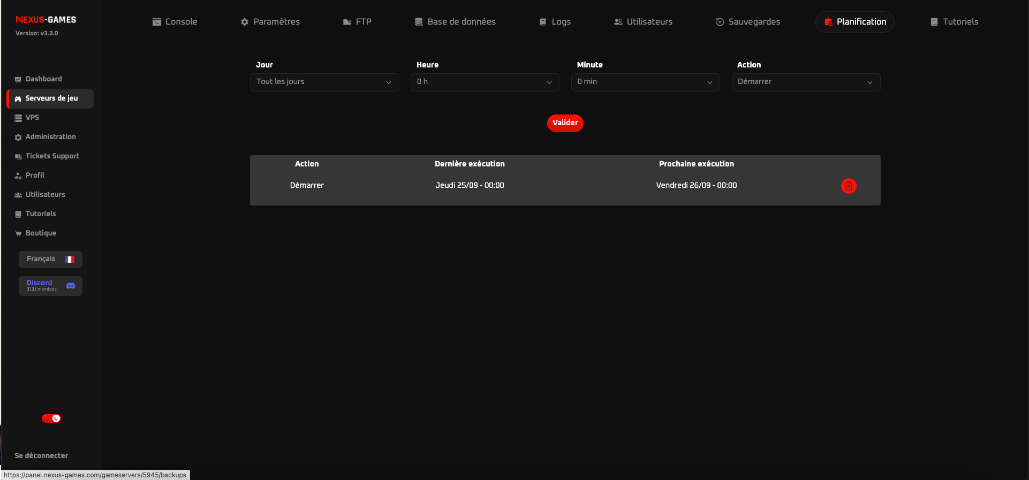Click the Discord icon in sidebar
The width and height of the screenshot is (1029, 480).
(71, 286)
